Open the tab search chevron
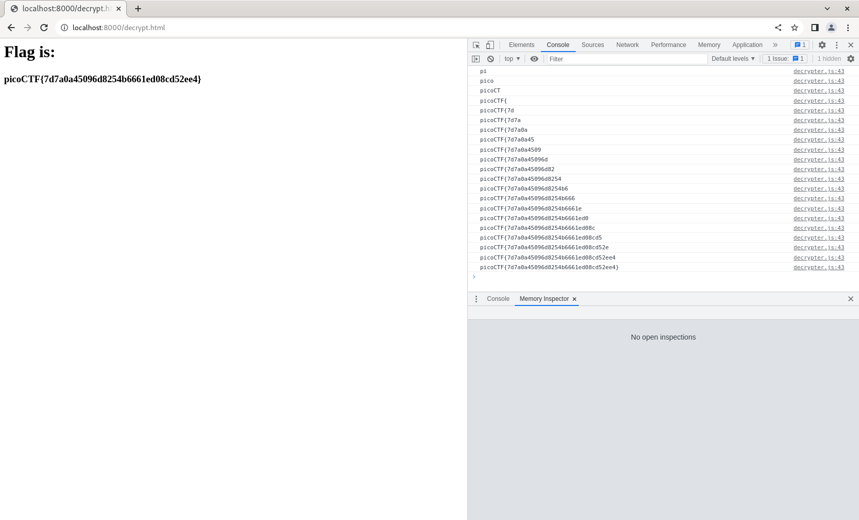Image resolution: width=859 pixels, height=520 pixels. [x=827, y=9]
